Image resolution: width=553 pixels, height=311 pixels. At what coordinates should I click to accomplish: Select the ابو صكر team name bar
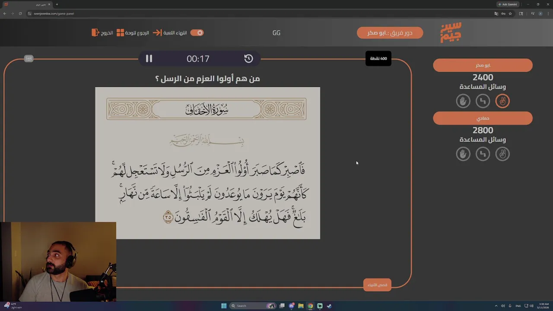pos(483,65)
